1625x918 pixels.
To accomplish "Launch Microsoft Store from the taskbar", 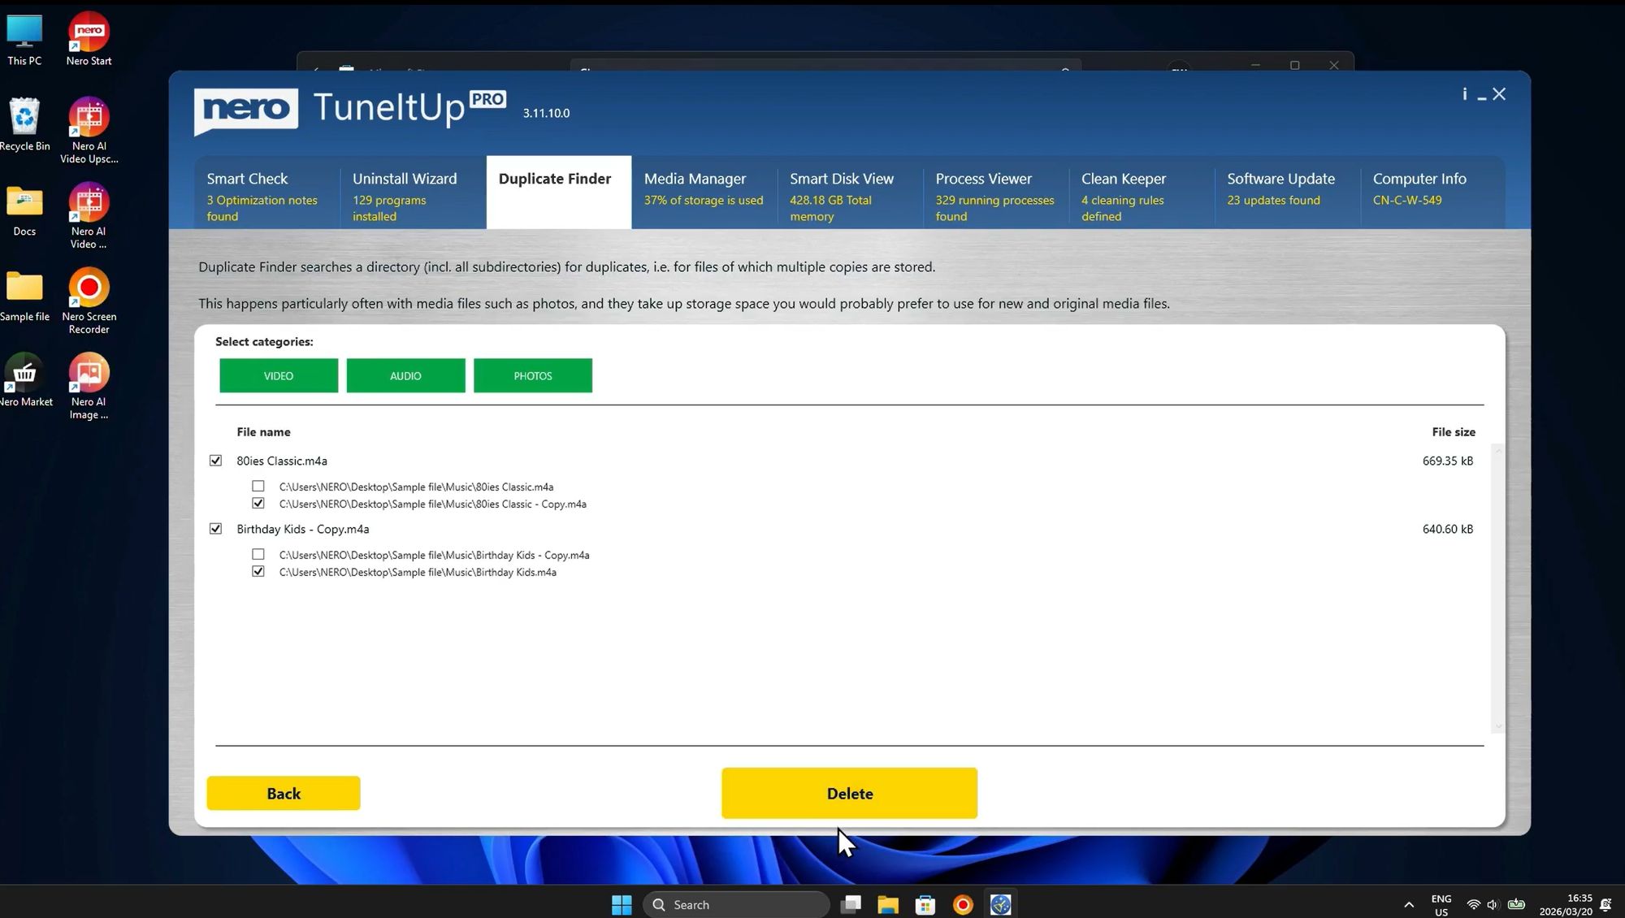I will coord(925,903).
